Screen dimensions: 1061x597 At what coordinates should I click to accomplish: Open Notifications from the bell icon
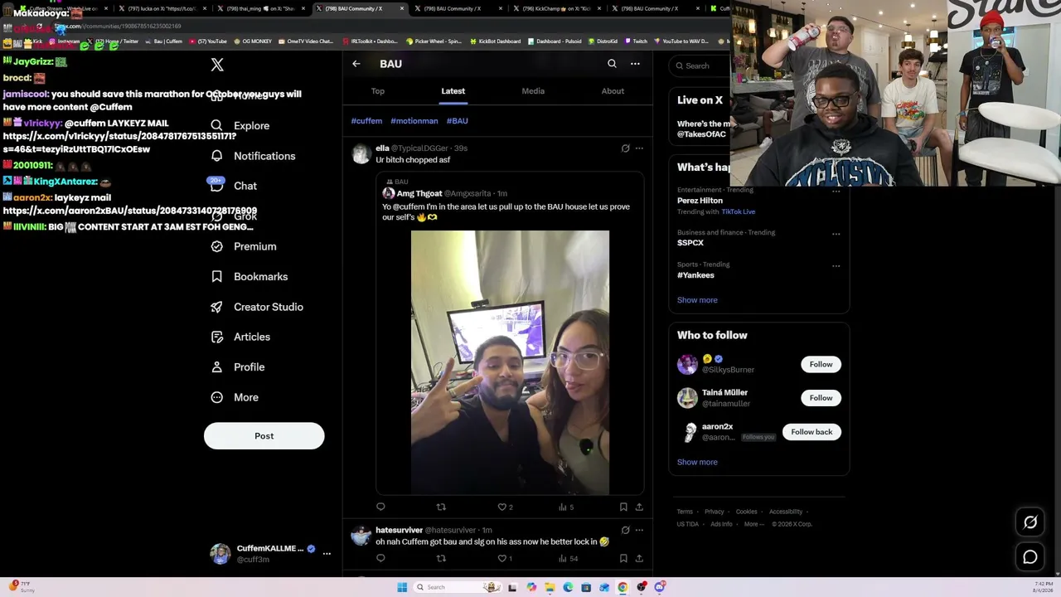click(x=217, y=156)
